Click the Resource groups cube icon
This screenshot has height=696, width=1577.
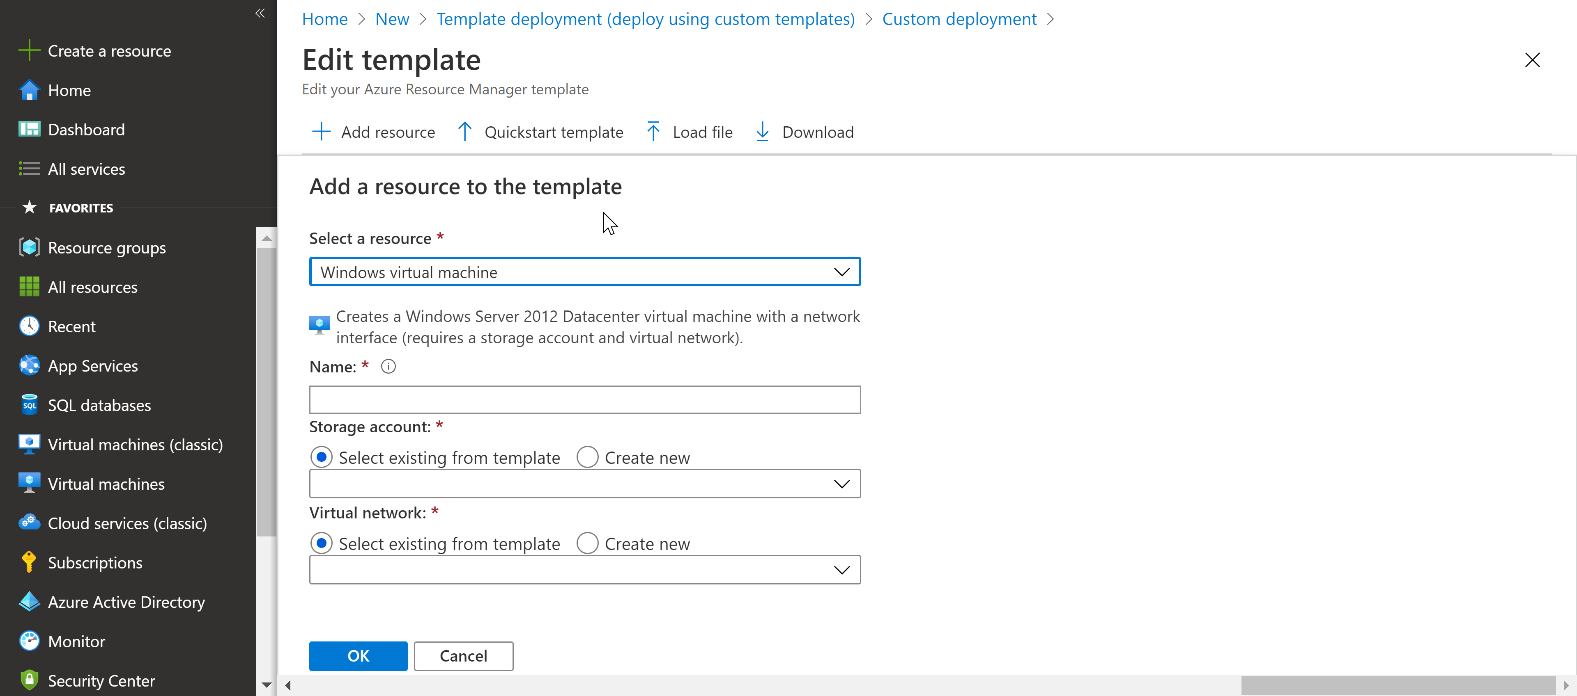(x=29, y=248)
